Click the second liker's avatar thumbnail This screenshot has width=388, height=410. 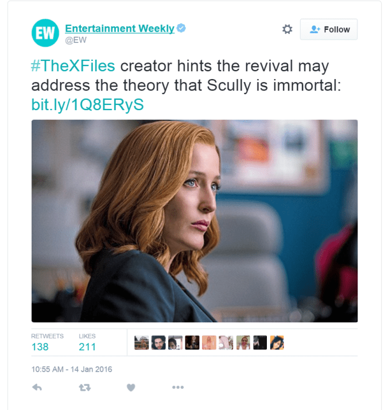tap(158, 342)
